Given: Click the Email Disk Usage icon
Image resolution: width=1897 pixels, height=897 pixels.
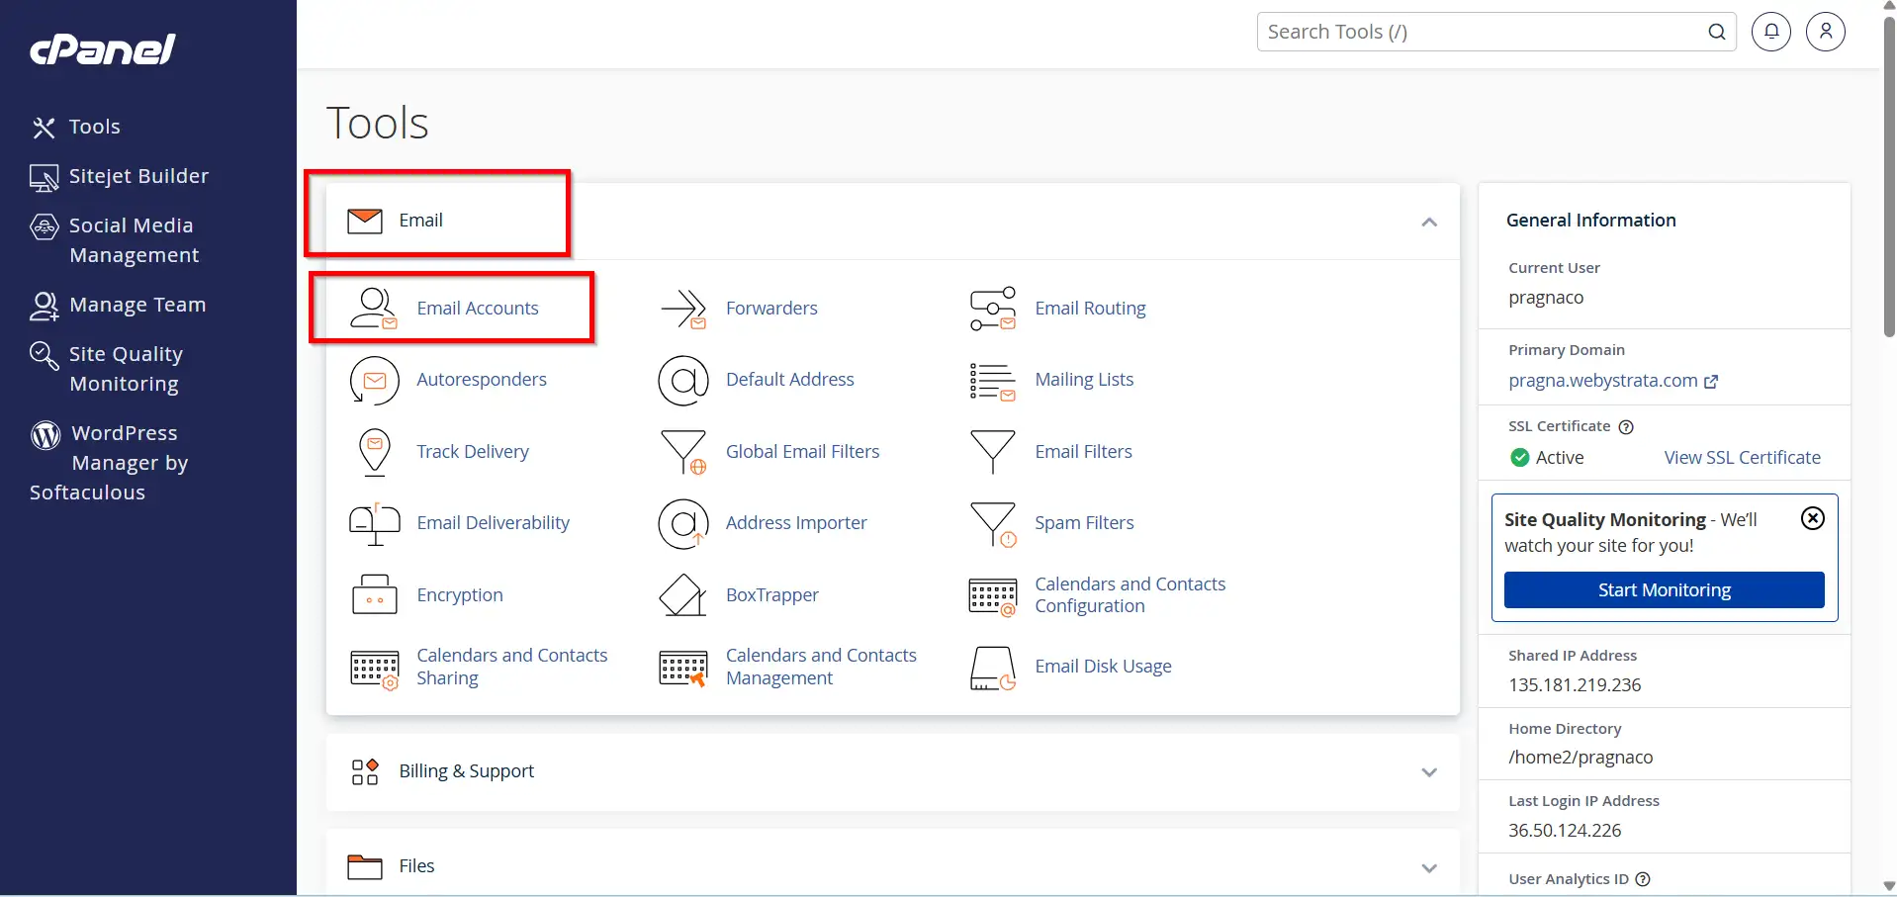Looking at the screenshot, I should [x=993, y=669].
